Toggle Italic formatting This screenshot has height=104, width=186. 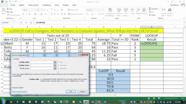tap(26, 14)
